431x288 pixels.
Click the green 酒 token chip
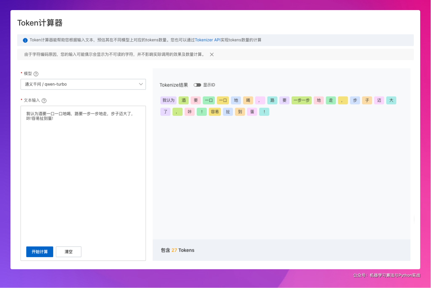[183, 100]
